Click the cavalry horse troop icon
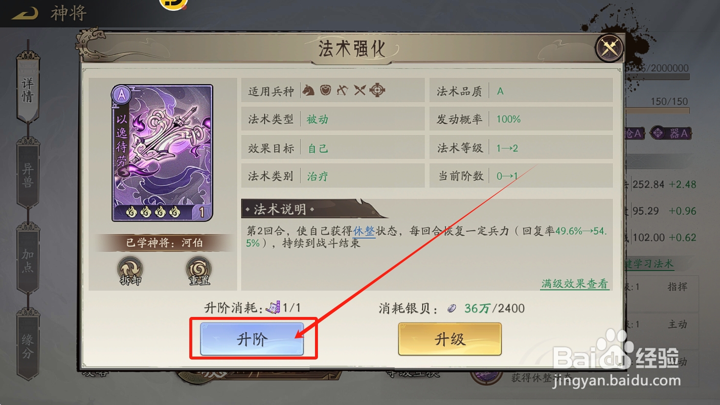Image resolution: width=720 pixels, height=405 pixels. click(308, 90)
